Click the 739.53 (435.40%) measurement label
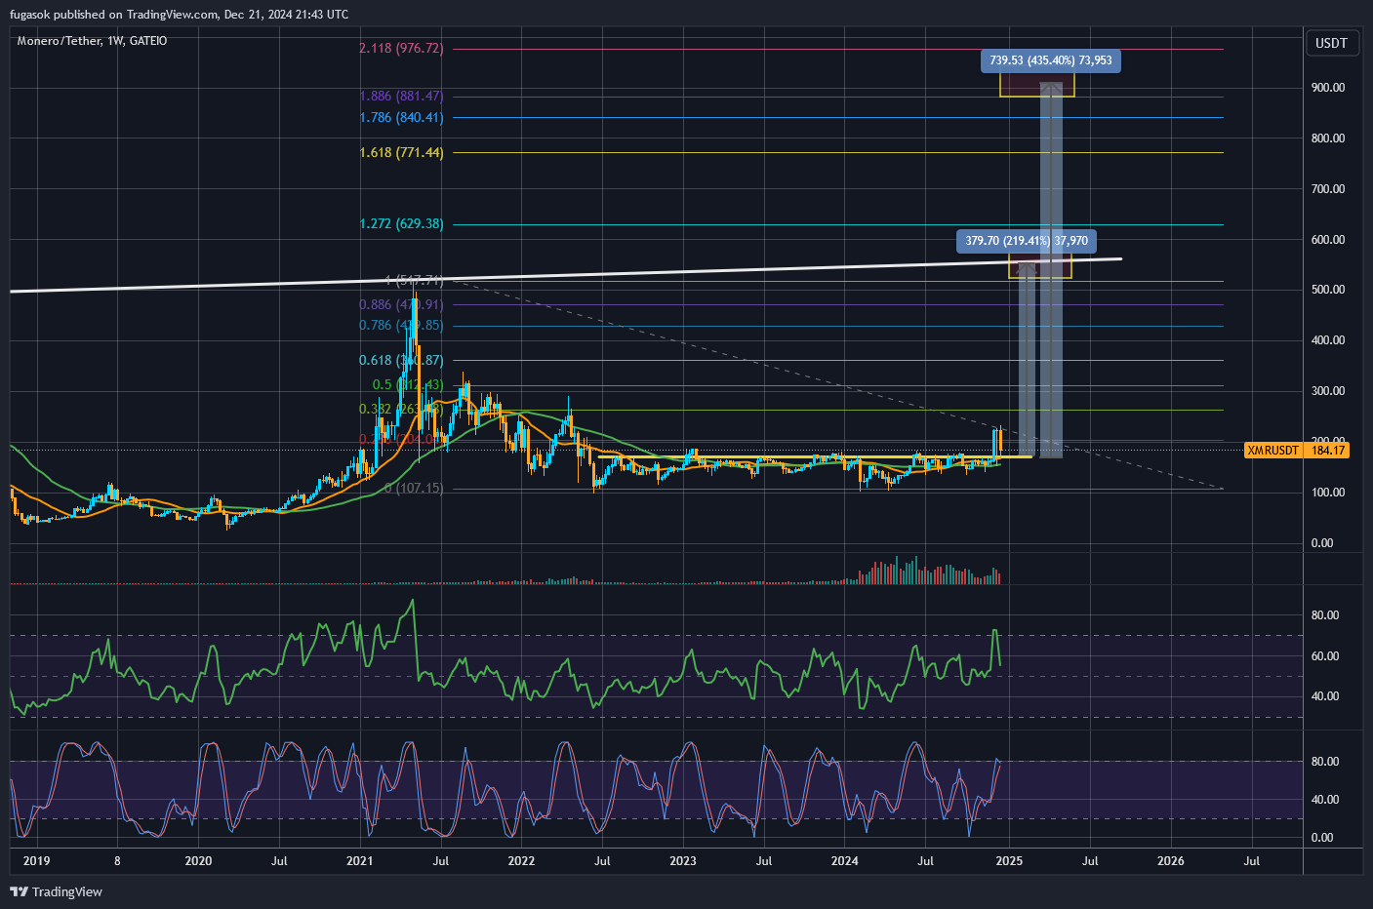 1051,60
